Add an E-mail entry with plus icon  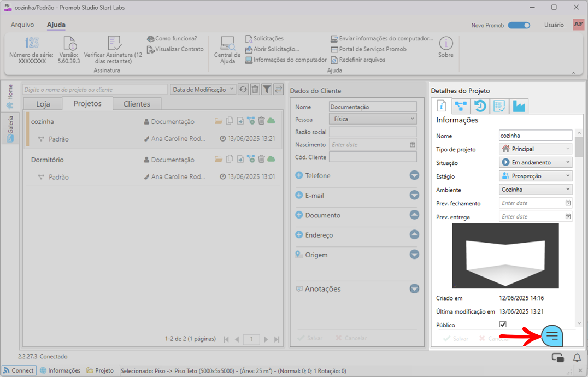pyautogui.click(x=299, y=195)
